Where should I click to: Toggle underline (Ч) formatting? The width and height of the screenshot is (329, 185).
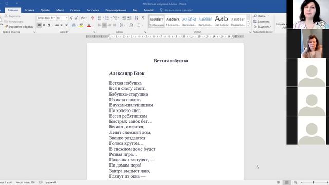49,25
